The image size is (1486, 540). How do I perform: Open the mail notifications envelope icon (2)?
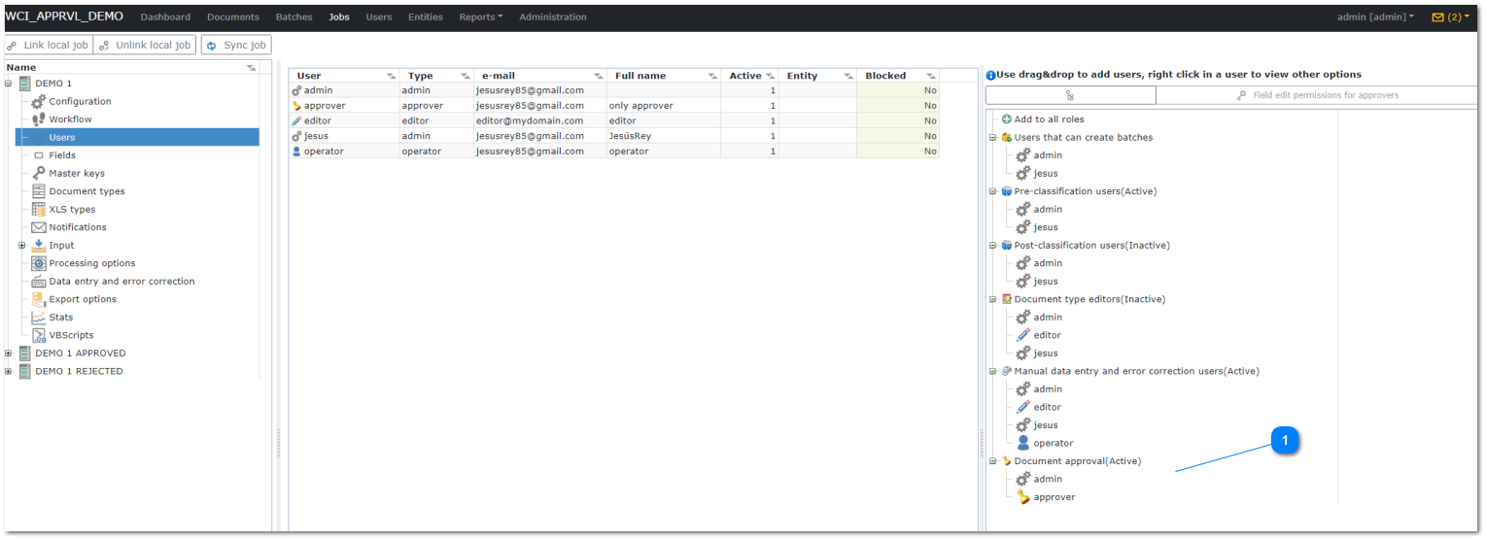(x=1437, y=17)
